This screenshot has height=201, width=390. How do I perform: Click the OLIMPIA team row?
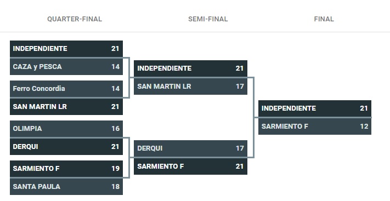(x=66, y=129)
